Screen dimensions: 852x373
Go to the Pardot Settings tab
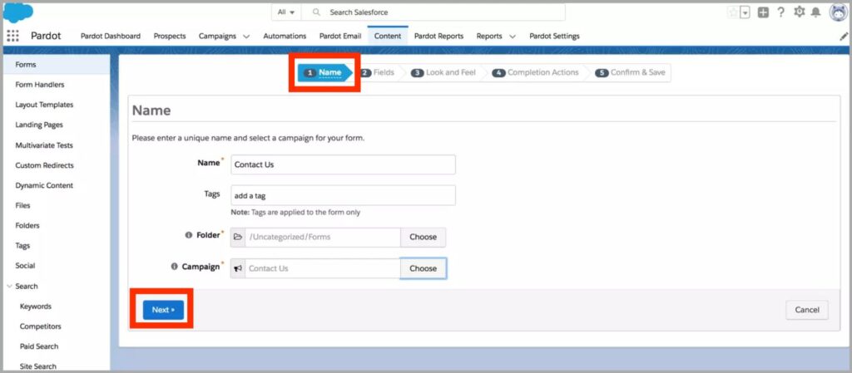tap(554, 36)
